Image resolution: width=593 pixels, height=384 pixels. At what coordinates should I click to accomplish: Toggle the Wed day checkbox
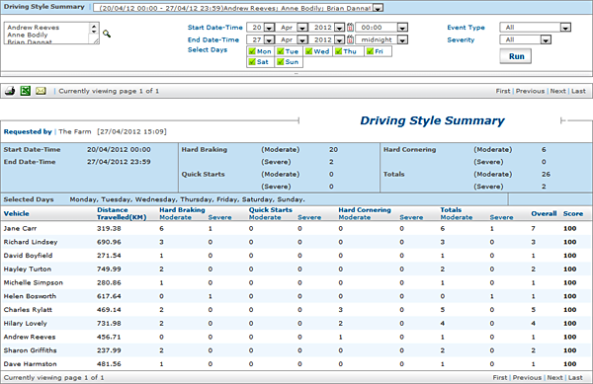pos(309,51)
